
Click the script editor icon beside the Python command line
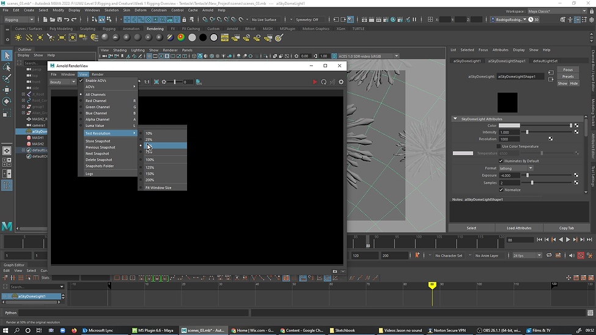click(590, 313)
